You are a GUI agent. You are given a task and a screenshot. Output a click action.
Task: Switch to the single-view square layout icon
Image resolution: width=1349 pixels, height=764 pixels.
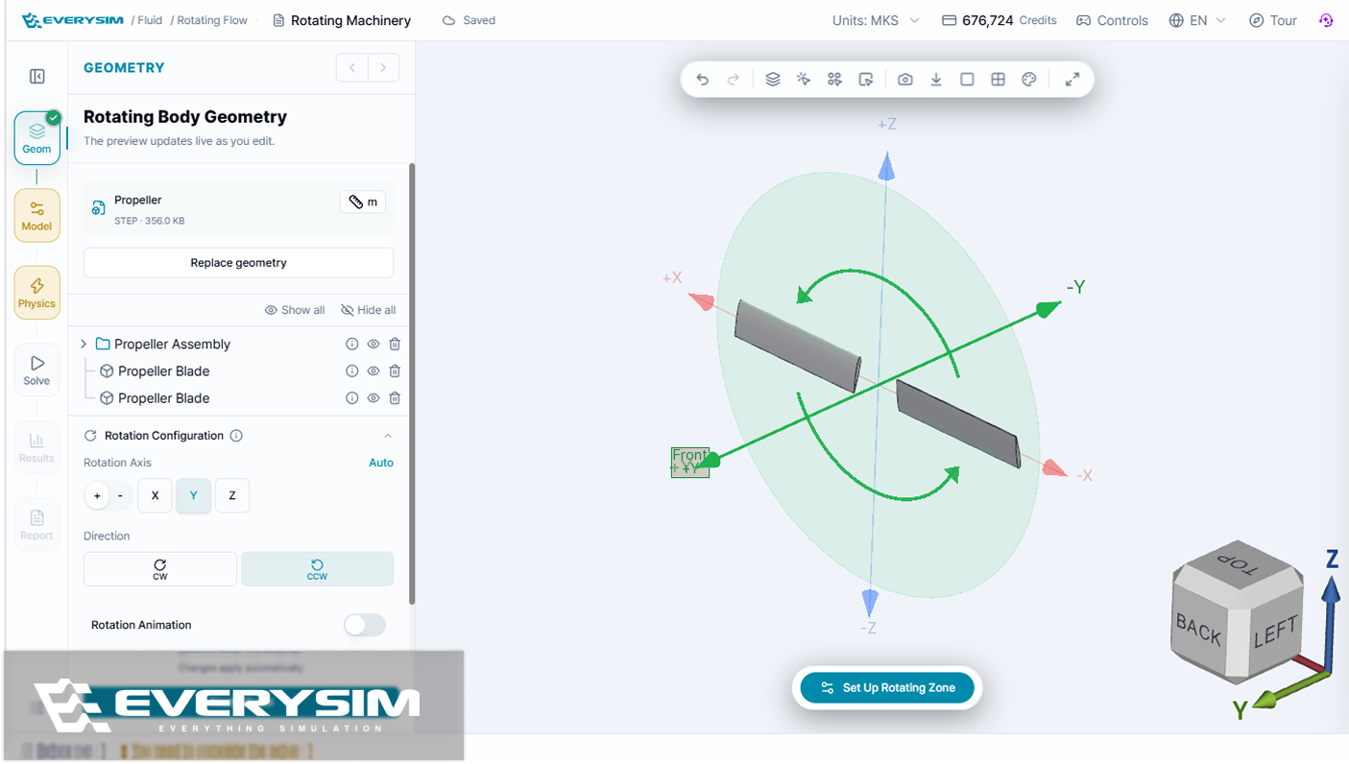pos(967,80)
